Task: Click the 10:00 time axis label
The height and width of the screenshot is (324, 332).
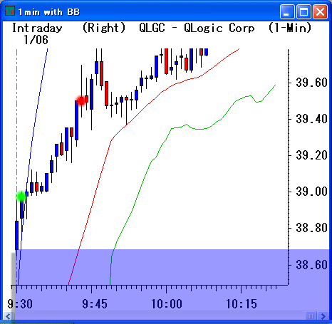Action: click(x=167, y=304)
